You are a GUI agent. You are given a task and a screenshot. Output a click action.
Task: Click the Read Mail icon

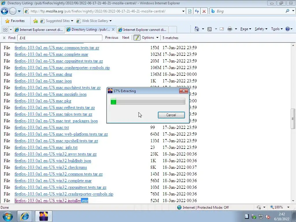point(222,29)
